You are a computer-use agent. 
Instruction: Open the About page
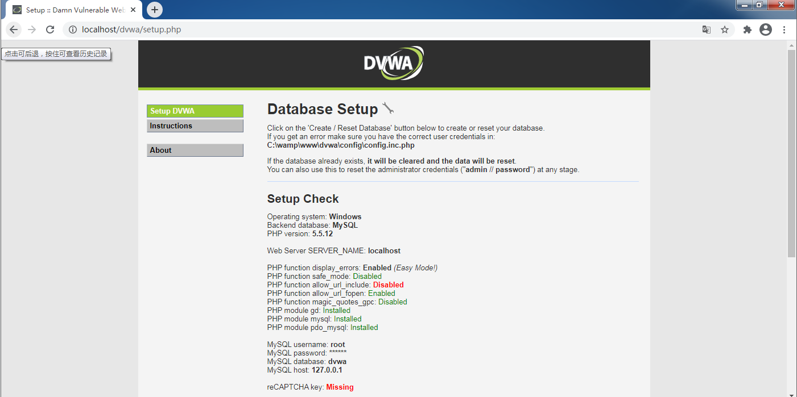[195, 149]
